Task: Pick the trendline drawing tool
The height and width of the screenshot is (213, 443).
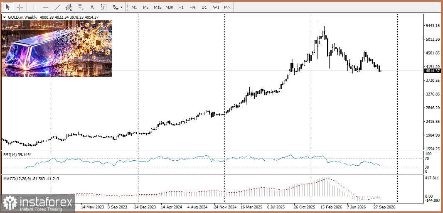Action: coord(57,7)
